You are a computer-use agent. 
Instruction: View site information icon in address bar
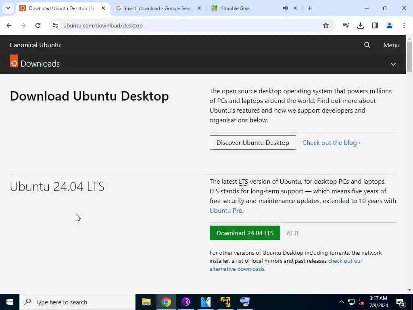(55, 25)
